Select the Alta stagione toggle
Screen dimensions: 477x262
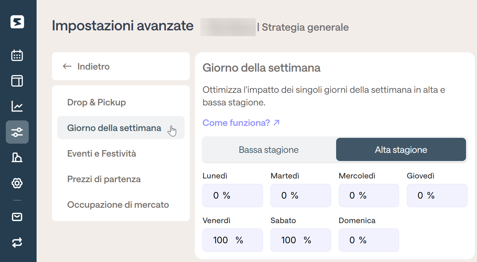(x=401, y=149)
